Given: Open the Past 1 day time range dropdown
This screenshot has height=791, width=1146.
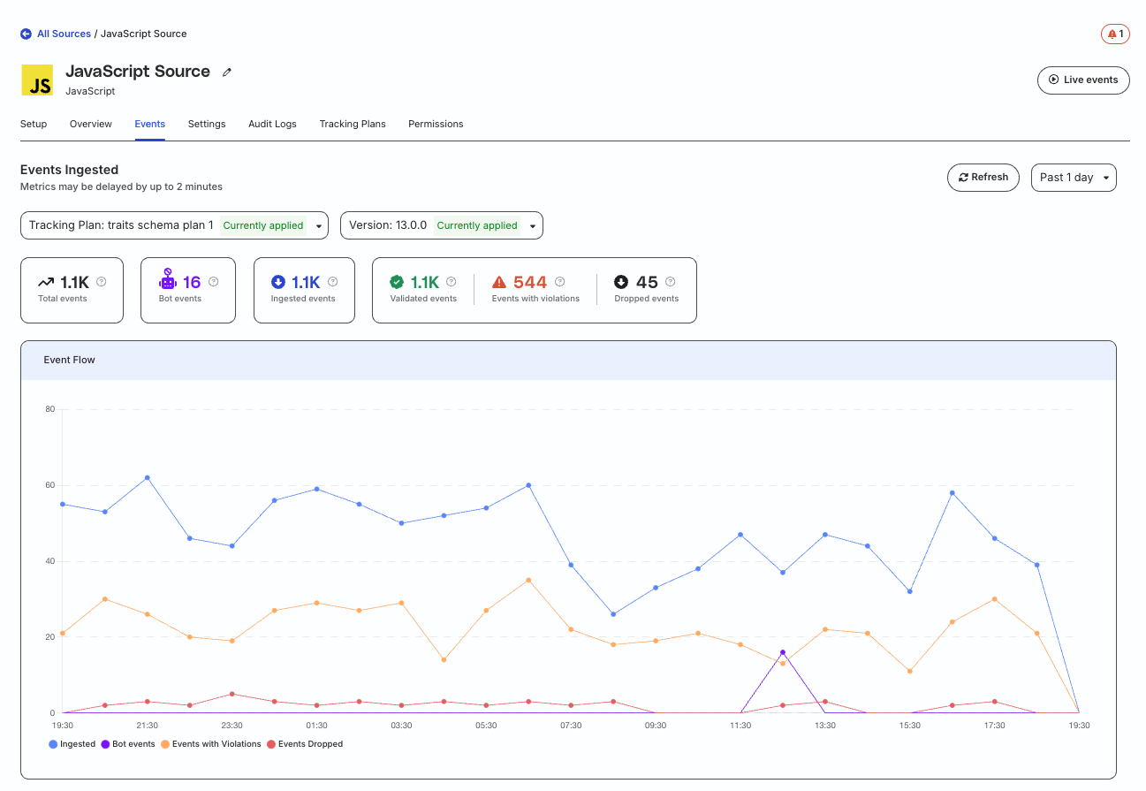Looking at the screenshot, I should coord(1074,178).
